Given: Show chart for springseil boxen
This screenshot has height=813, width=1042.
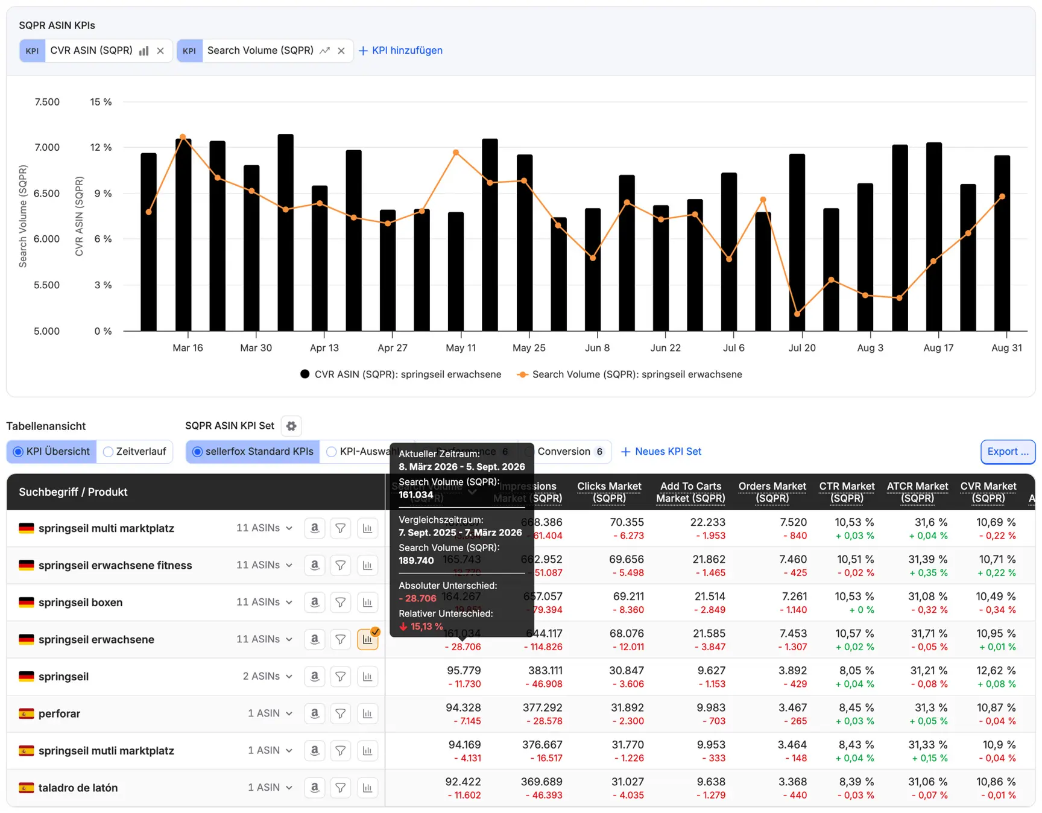Looking at the screenshot, I should [x=367, y=603].
